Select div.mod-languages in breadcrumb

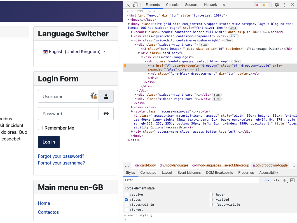click(174, 165)
